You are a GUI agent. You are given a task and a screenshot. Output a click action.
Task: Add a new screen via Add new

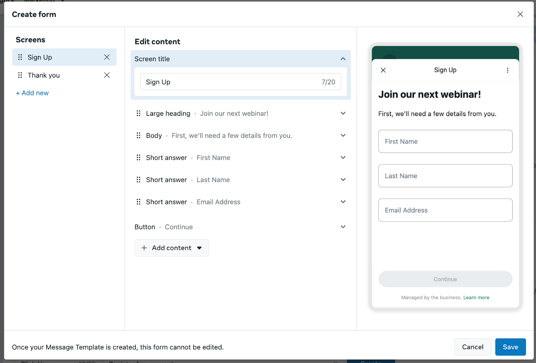pos(32,93)
